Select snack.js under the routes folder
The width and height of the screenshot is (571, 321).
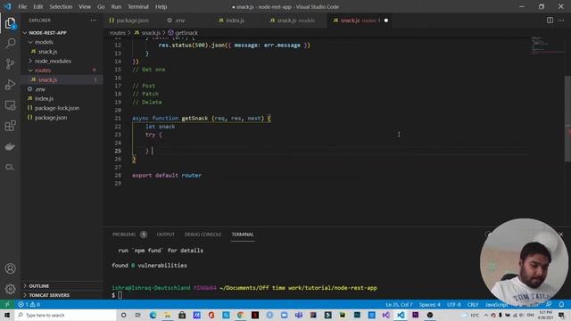click(47, 79)
